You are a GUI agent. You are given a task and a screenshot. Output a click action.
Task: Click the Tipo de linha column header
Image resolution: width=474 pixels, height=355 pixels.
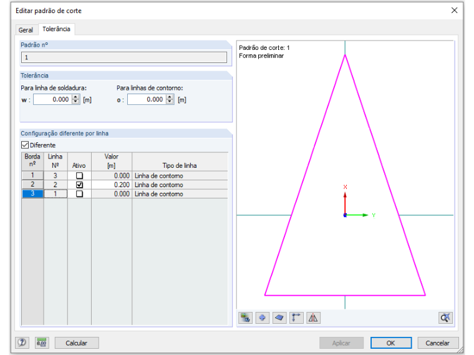coord(180,162)
